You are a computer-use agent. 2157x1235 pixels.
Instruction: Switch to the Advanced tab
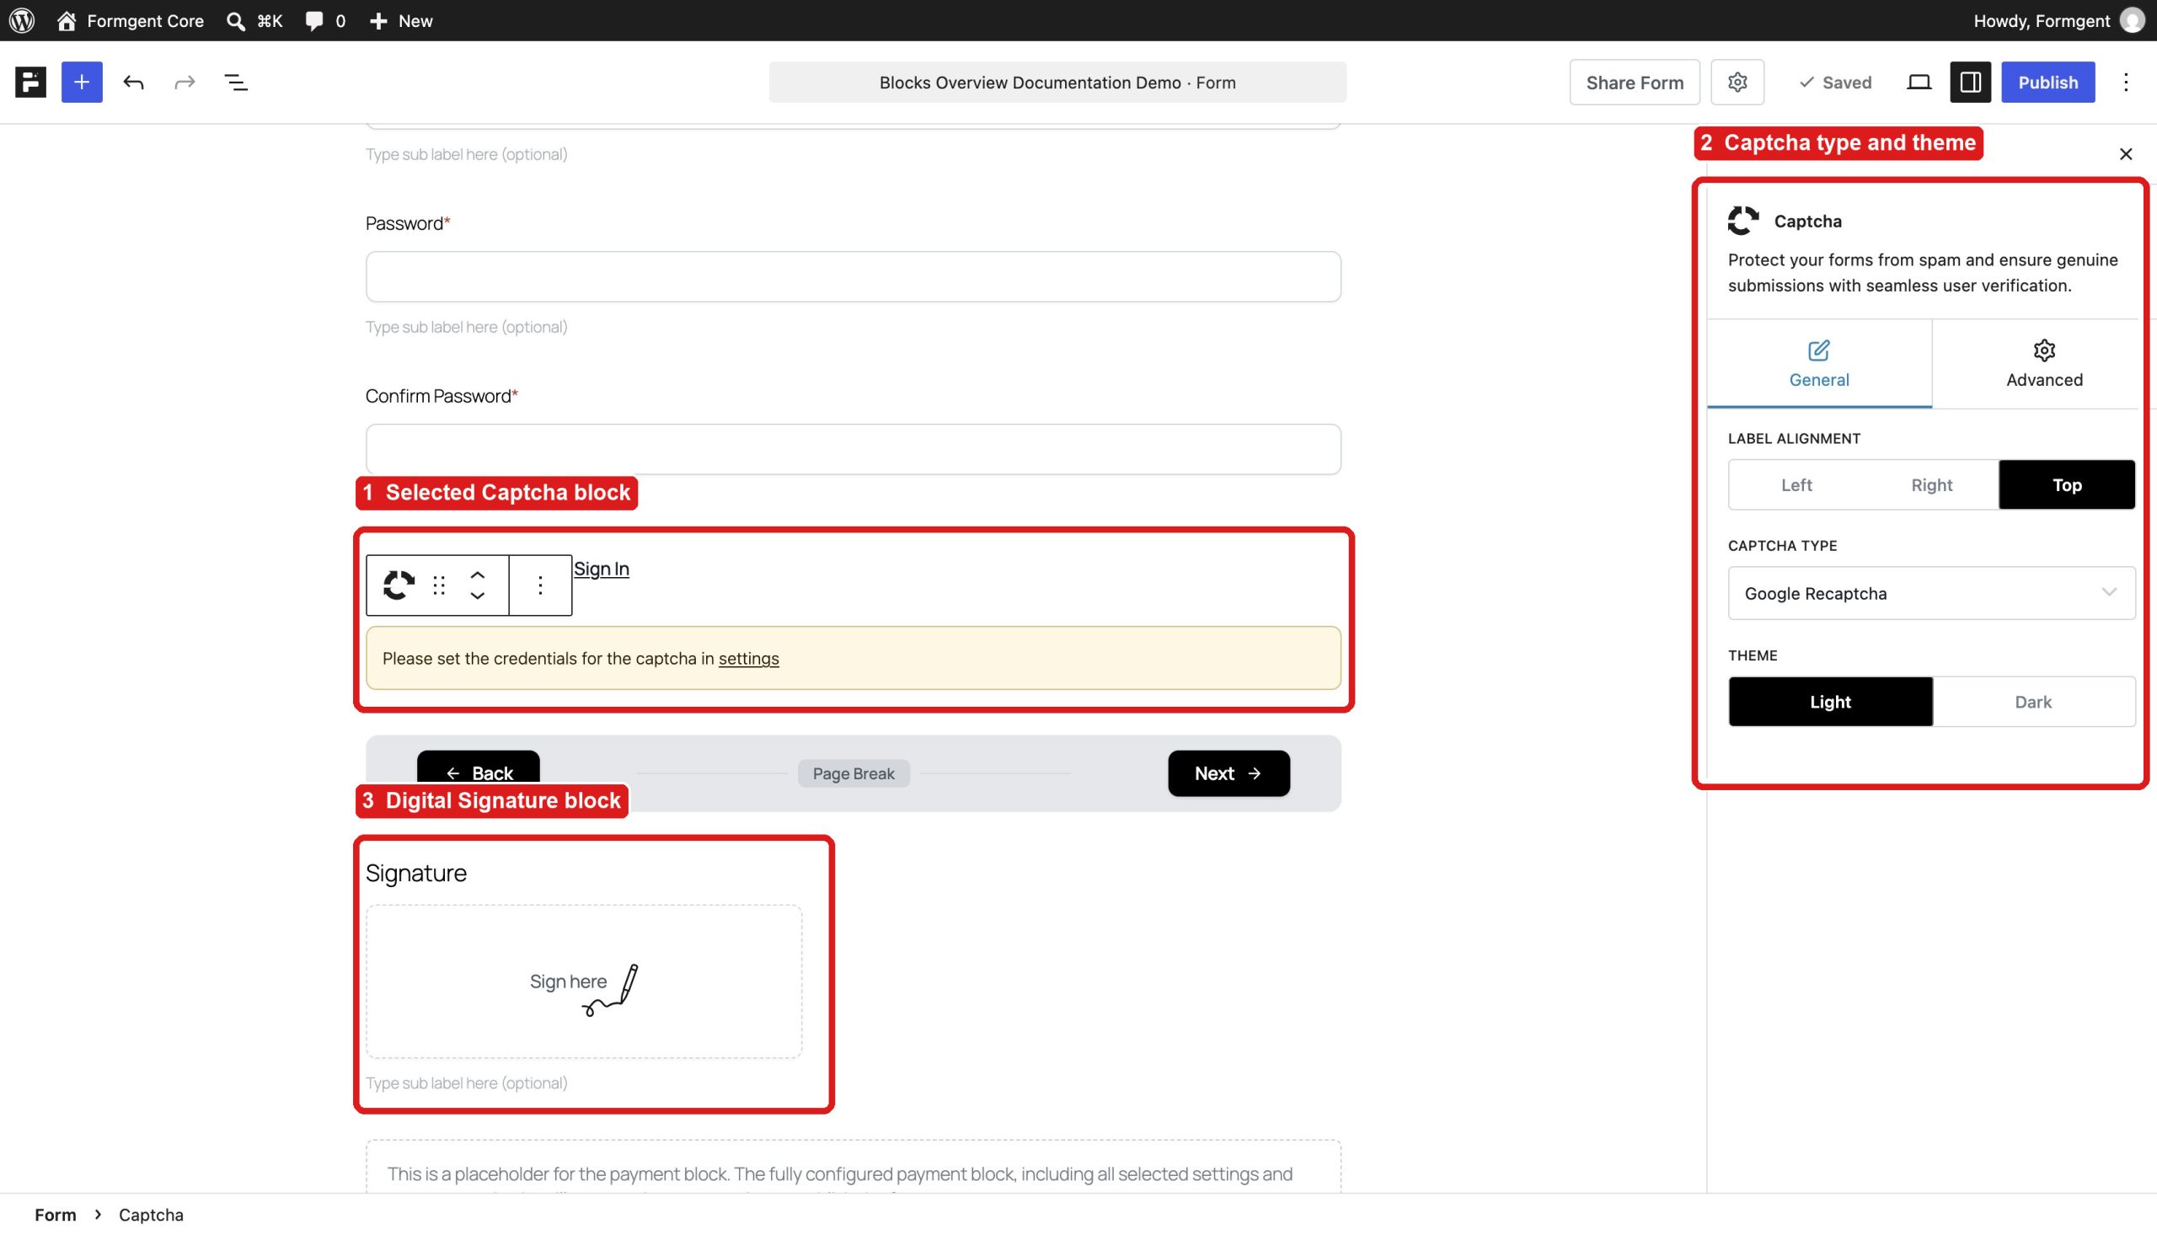point(2044,364)
